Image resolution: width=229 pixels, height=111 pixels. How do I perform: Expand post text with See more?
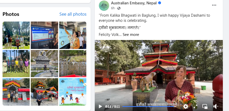pyautogui.click(x=131, y=35)
